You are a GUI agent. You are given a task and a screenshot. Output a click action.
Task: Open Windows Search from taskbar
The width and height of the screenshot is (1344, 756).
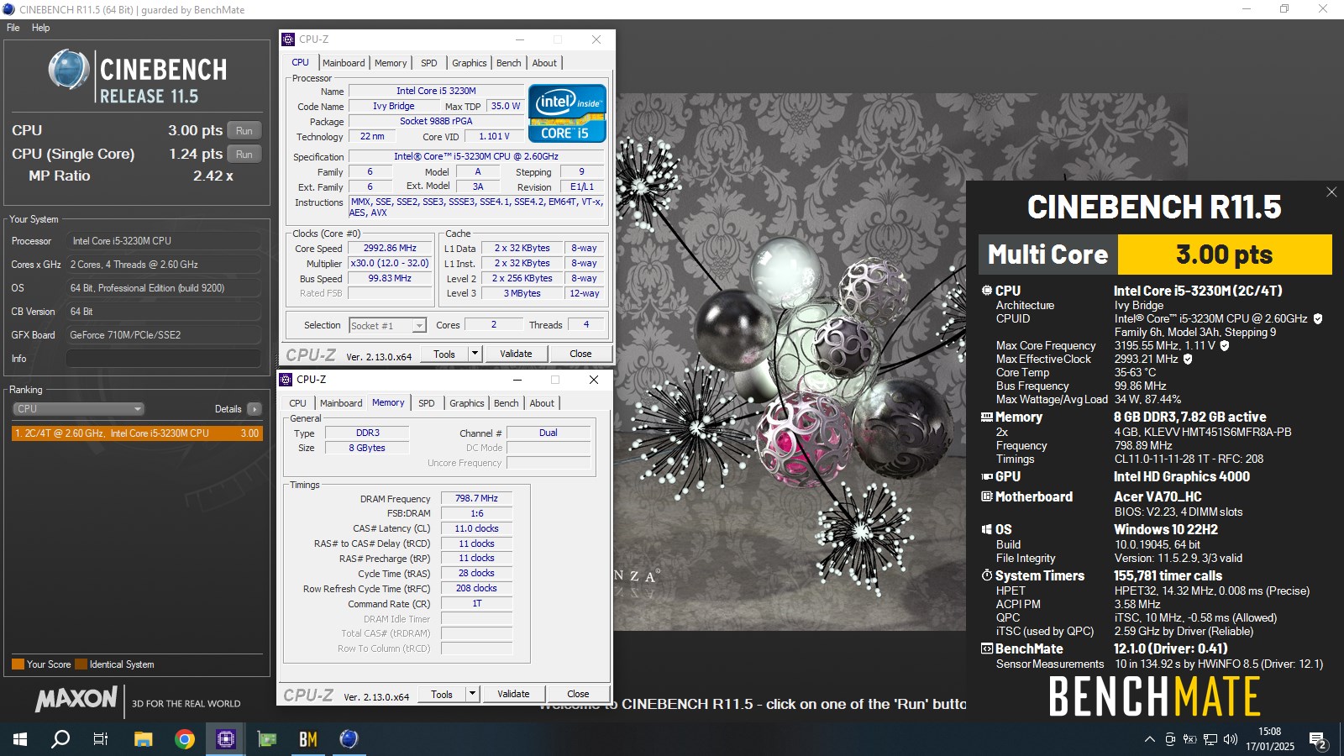coord(60,739)
